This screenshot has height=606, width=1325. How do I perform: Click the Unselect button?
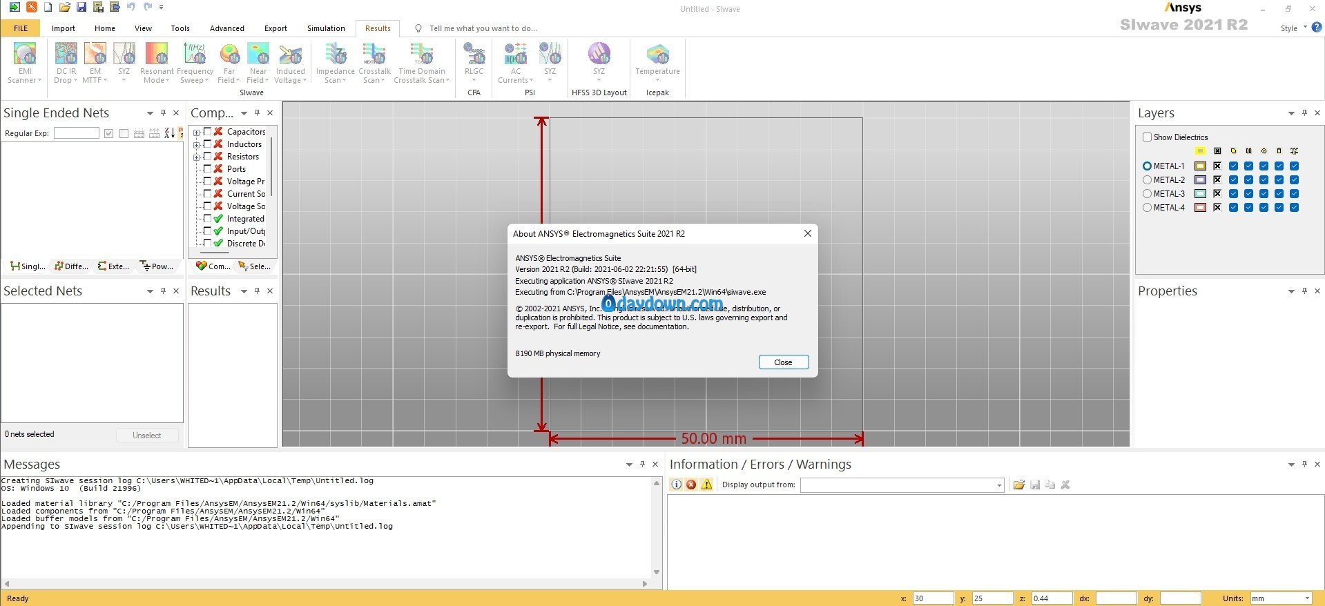coord(146,436)
